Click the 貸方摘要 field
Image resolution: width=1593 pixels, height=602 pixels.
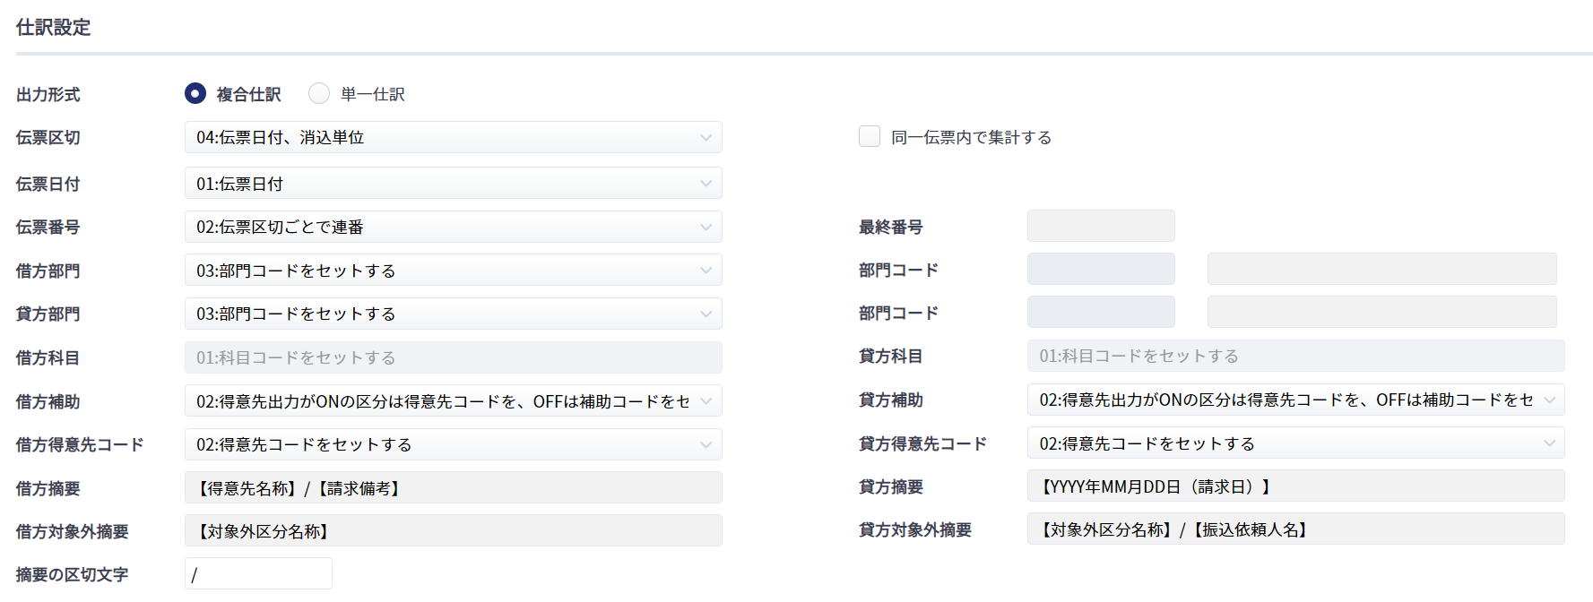coord(1295,486)
